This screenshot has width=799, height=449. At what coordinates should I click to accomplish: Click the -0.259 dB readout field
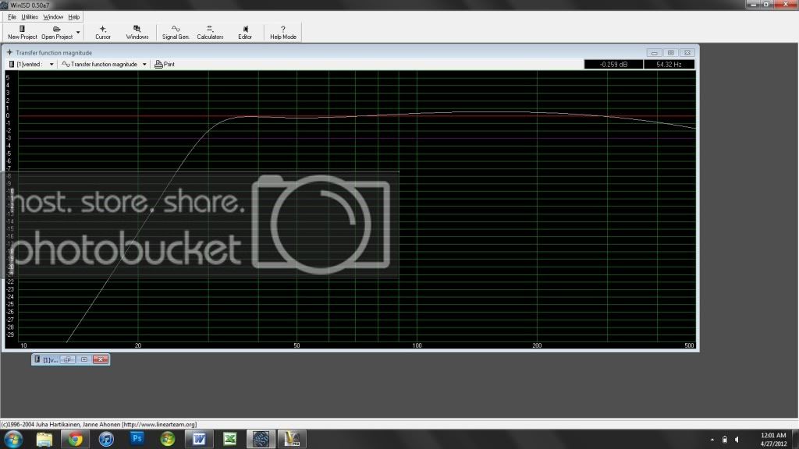click(x=613, y=64)
